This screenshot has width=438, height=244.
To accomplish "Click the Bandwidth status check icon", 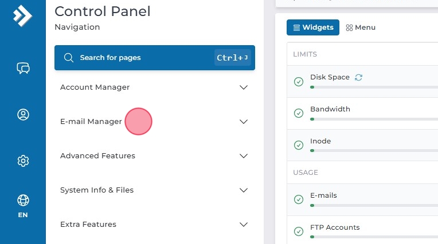I will [x=299, y=113].
